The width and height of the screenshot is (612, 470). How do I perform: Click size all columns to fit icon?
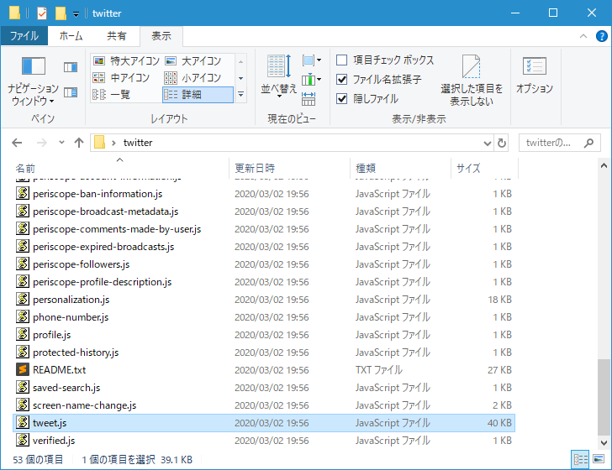[x=309, y=99]
